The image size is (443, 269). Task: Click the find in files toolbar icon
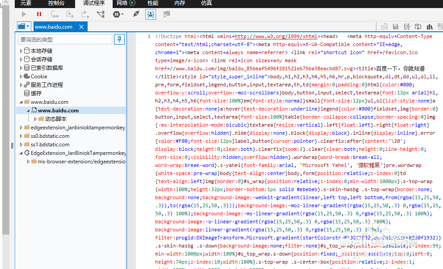(166, 14)
